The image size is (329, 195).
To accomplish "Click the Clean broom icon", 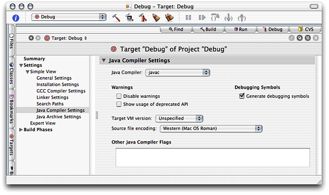I will pos(156,18).
